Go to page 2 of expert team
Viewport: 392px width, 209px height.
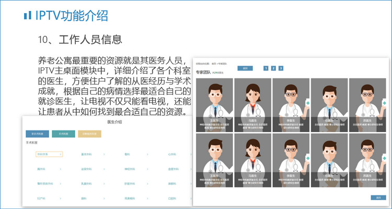(273, 68)
